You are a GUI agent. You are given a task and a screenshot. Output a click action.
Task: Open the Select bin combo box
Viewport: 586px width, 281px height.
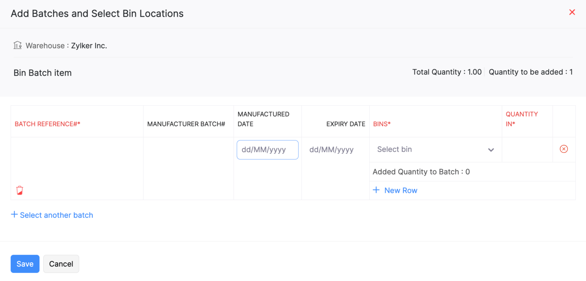click(431, 150)
